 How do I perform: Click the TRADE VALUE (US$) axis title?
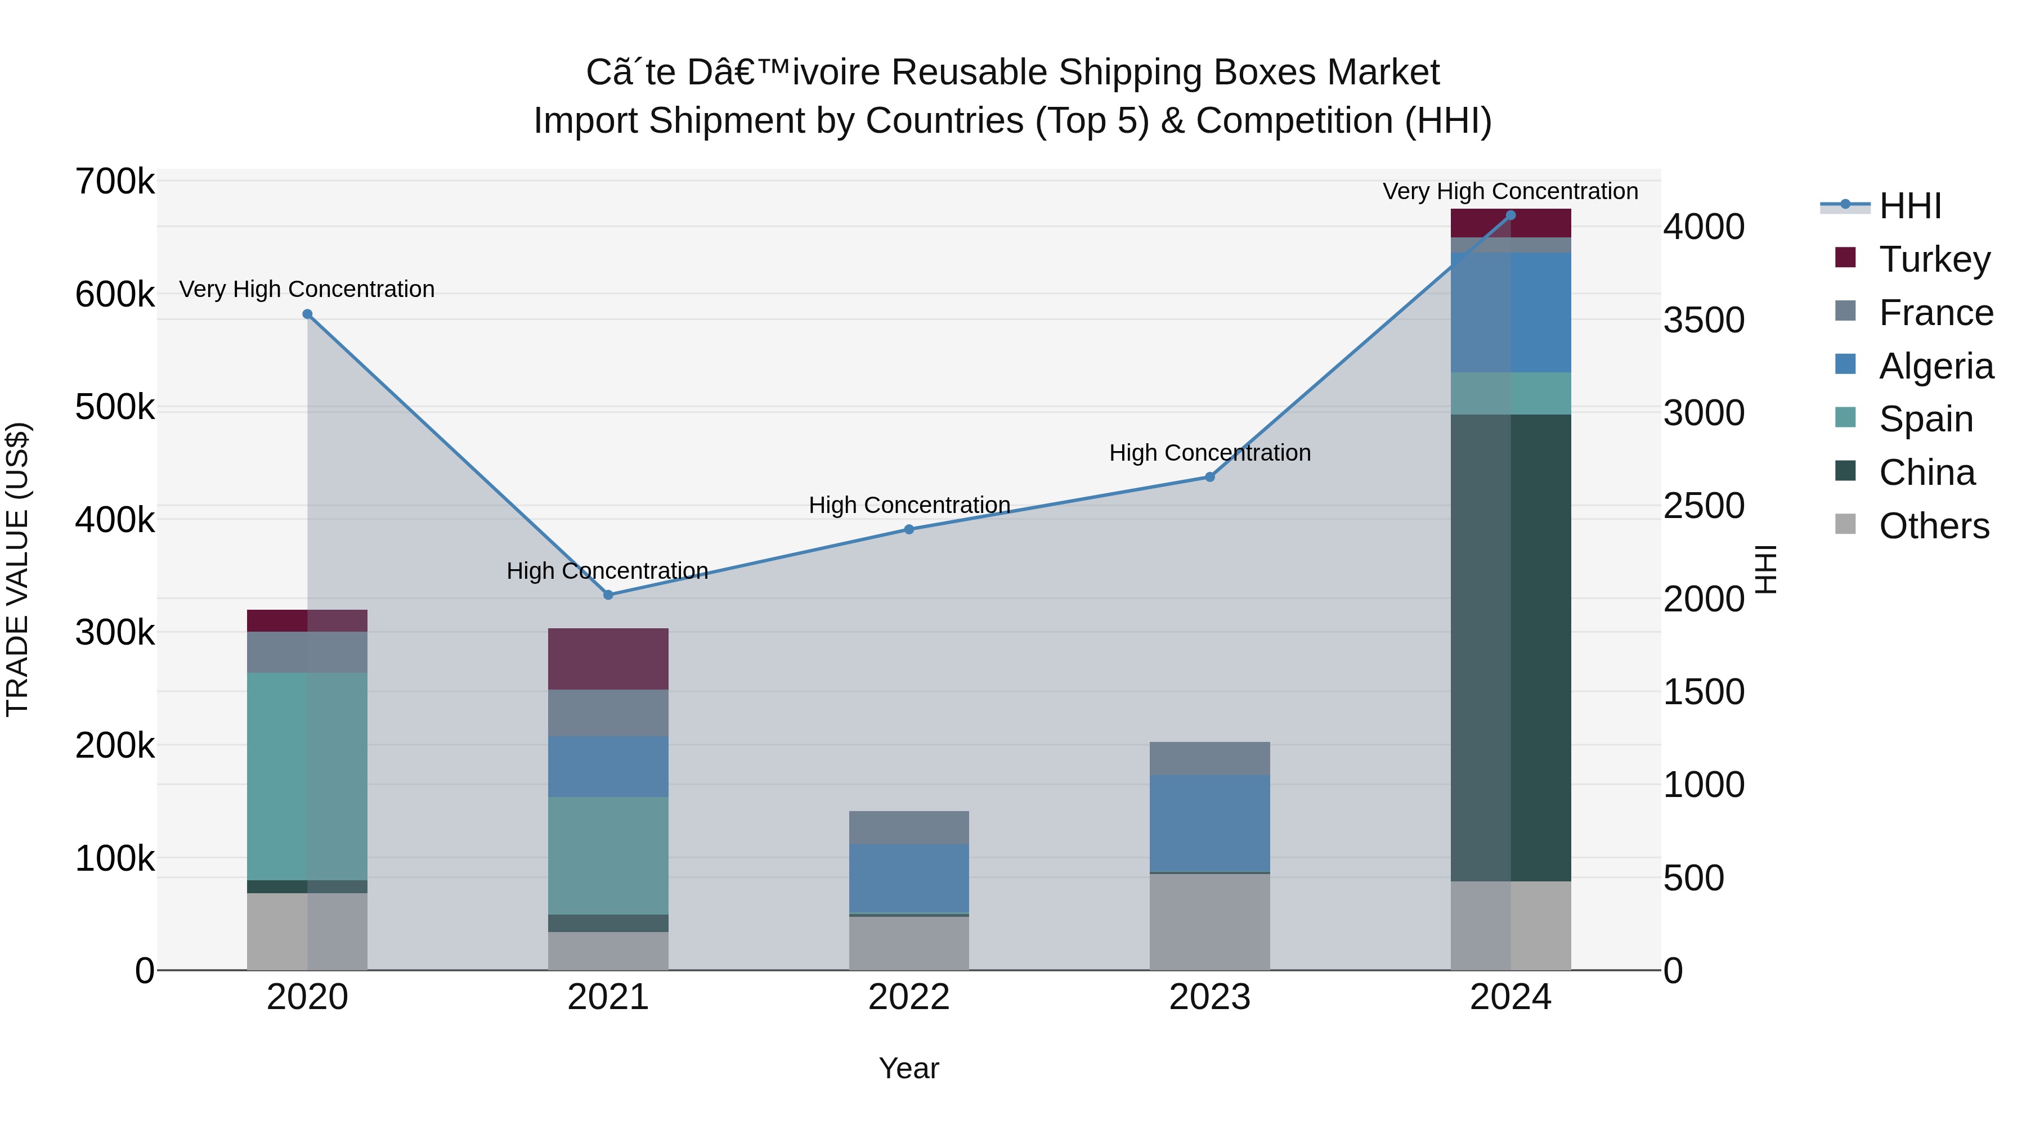[18, 569]
